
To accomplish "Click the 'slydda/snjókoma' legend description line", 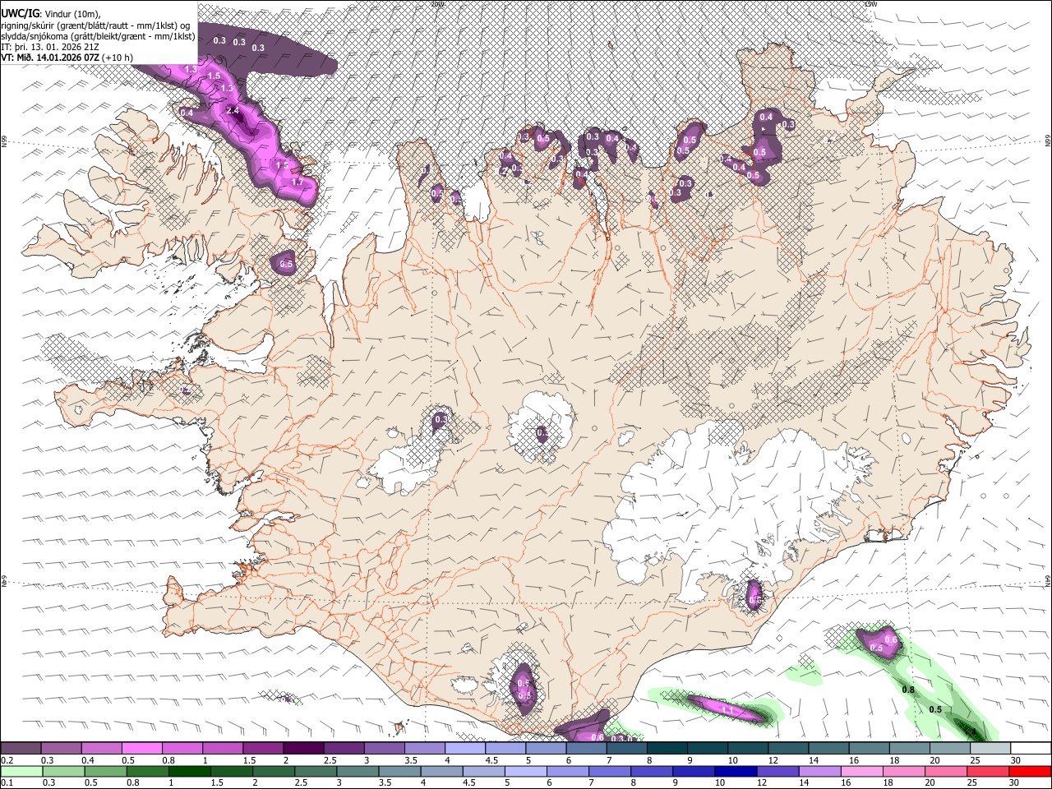I will (99, 36).
